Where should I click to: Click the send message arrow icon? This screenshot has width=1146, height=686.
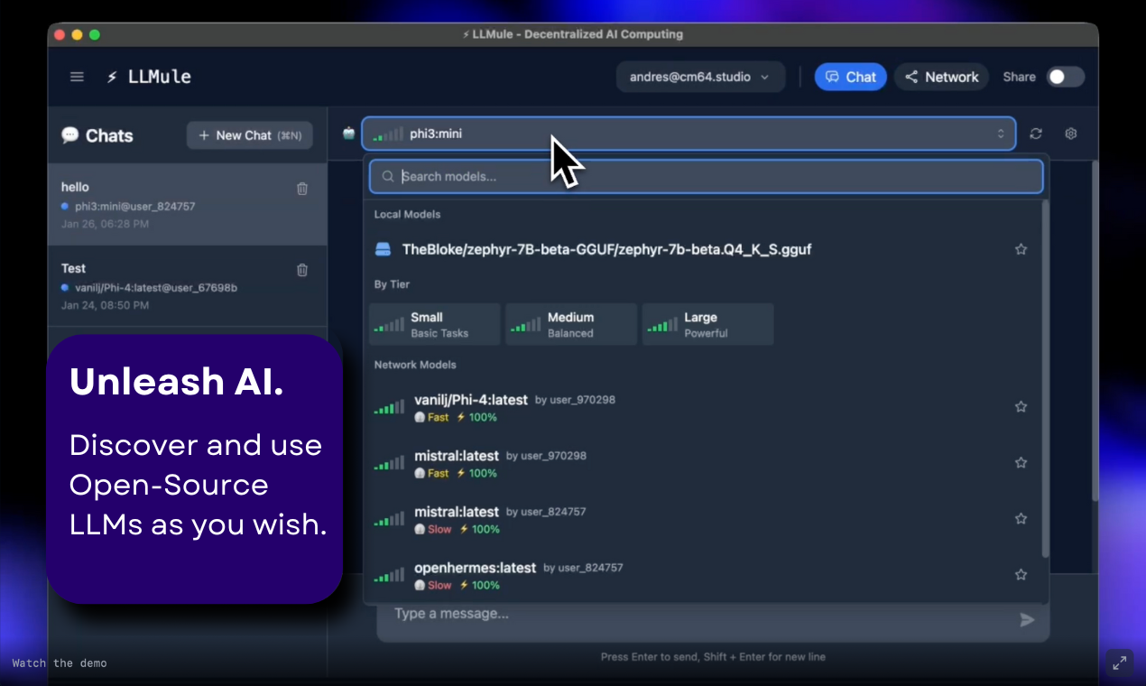1027,620
